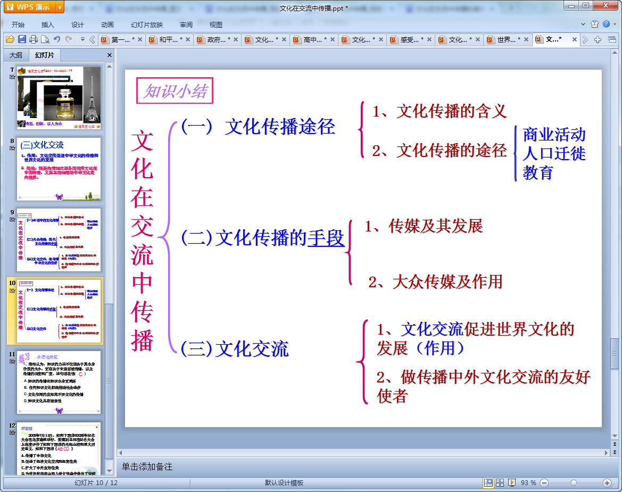
Task: Open the 开始 menu tab
Action: coord(18,24)
